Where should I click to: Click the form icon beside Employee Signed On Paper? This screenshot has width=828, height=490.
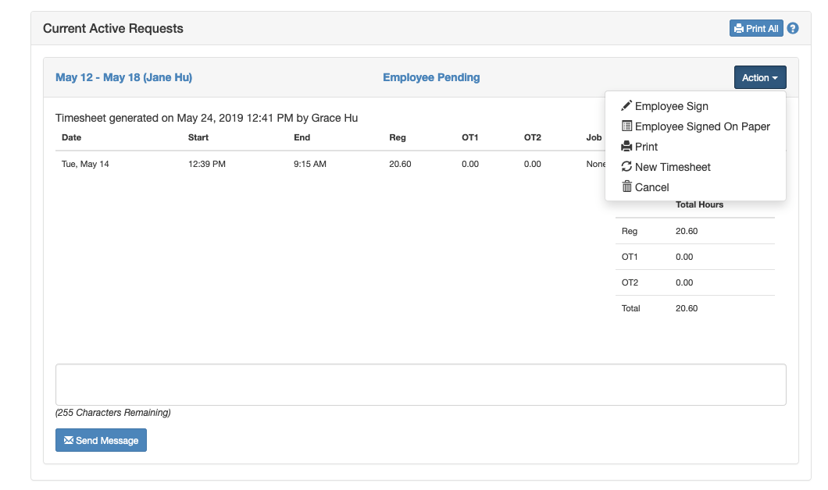click(x=626, y=126)
